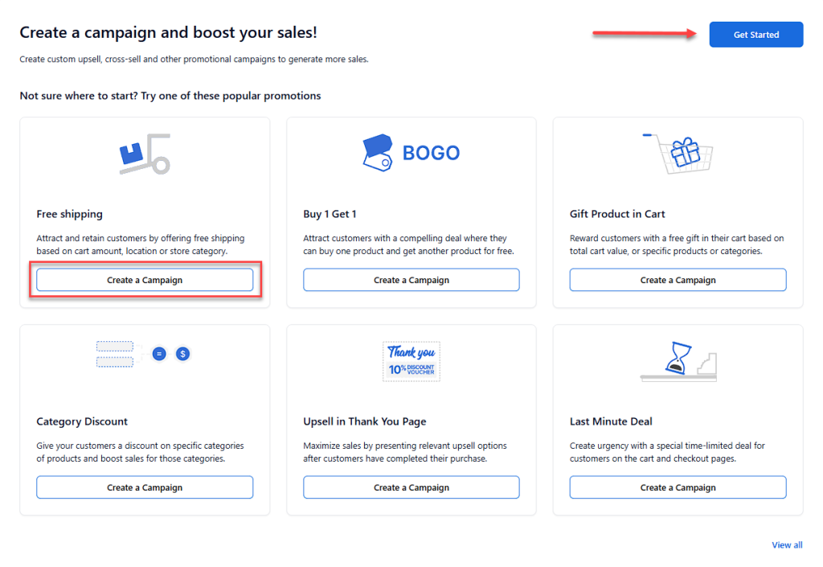Create a Last Minute Deal campaign
823x567 pixels.
tap(678, 487)
